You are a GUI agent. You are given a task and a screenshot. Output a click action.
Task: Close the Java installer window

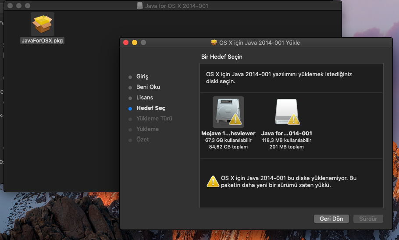tap(126, 42)
